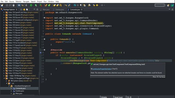This screenshot has width=175, height=98.
Task: Open the Refactor menu
Action: [x=19, y=2]
